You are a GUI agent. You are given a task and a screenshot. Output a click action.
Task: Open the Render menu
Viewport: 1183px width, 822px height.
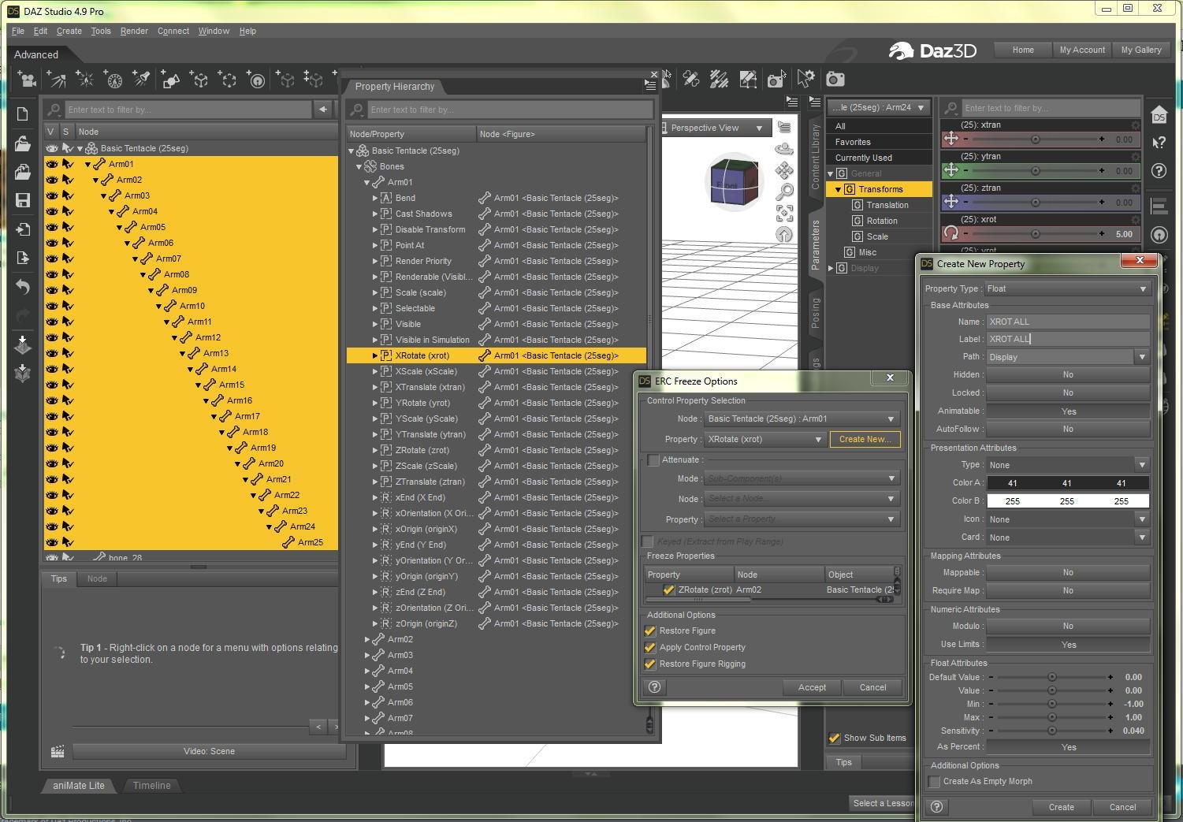coord(134,31)
